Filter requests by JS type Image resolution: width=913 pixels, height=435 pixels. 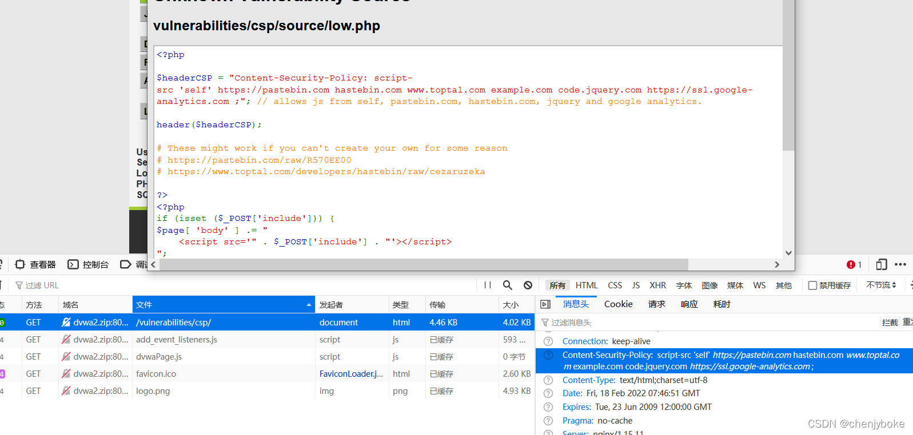pos(636,285)
